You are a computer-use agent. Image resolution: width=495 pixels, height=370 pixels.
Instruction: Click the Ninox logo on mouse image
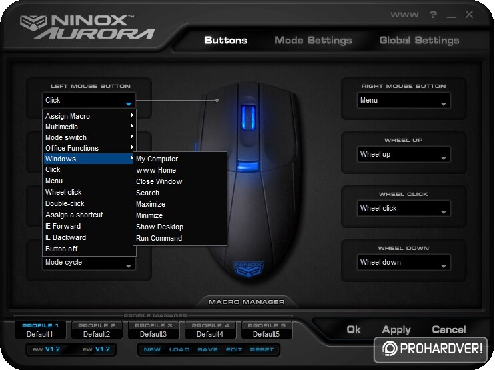point(248,269)
